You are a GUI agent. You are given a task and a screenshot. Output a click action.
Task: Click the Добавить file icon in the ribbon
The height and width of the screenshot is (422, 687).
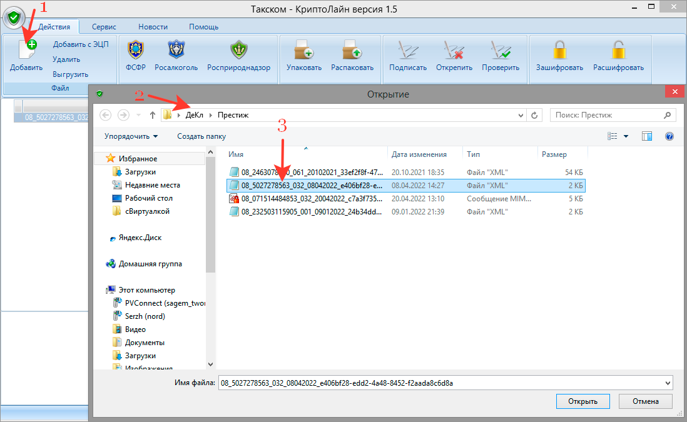tap(27, 49)
